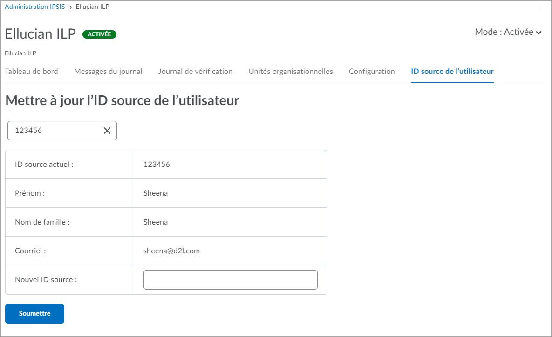This screenshot has width=552, height=337.
Task: Click the Ellucian ILP page title
Action: pyautogui.click(x=41, y=34)
